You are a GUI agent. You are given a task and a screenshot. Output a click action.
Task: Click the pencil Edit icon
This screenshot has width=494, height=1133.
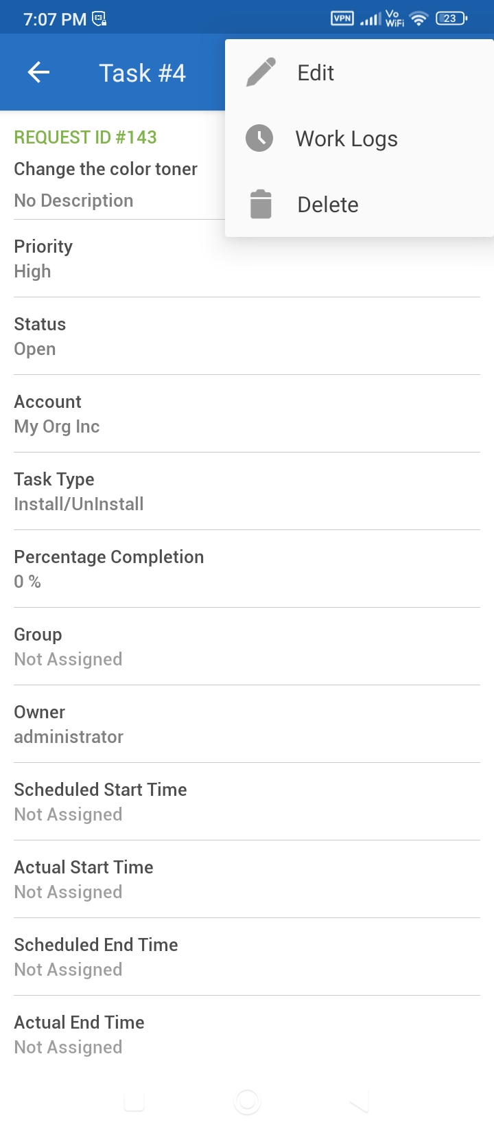point(260,72)
